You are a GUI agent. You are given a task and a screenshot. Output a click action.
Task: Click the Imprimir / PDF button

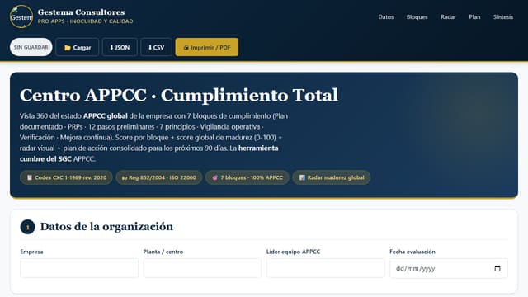tap(207, 48)
